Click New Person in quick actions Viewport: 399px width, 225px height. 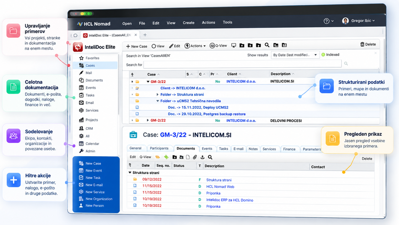[x=91, y=205]
